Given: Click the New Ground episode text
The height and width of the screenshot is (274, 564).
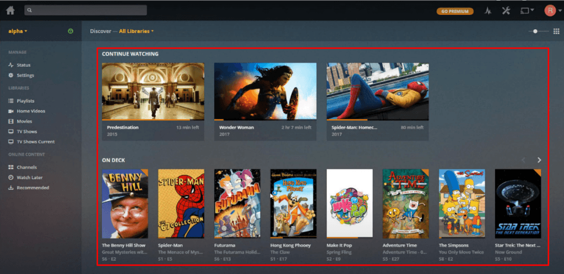Looking at the screenshot, I should [508, 252].
